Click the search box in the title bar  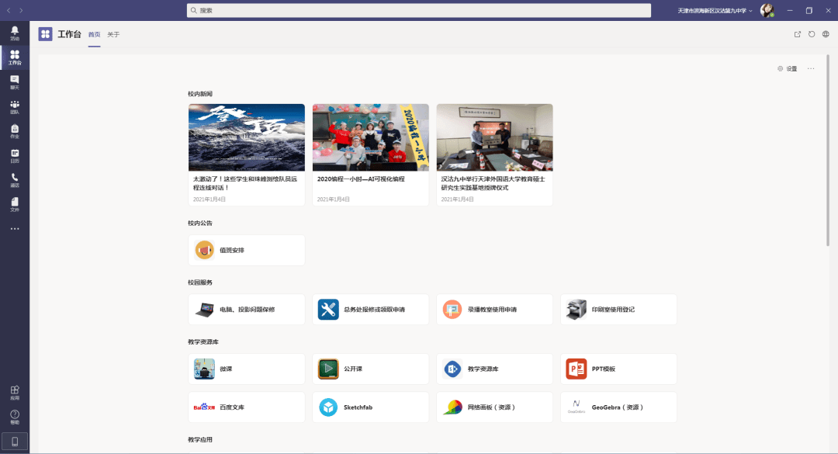point(418,10)
